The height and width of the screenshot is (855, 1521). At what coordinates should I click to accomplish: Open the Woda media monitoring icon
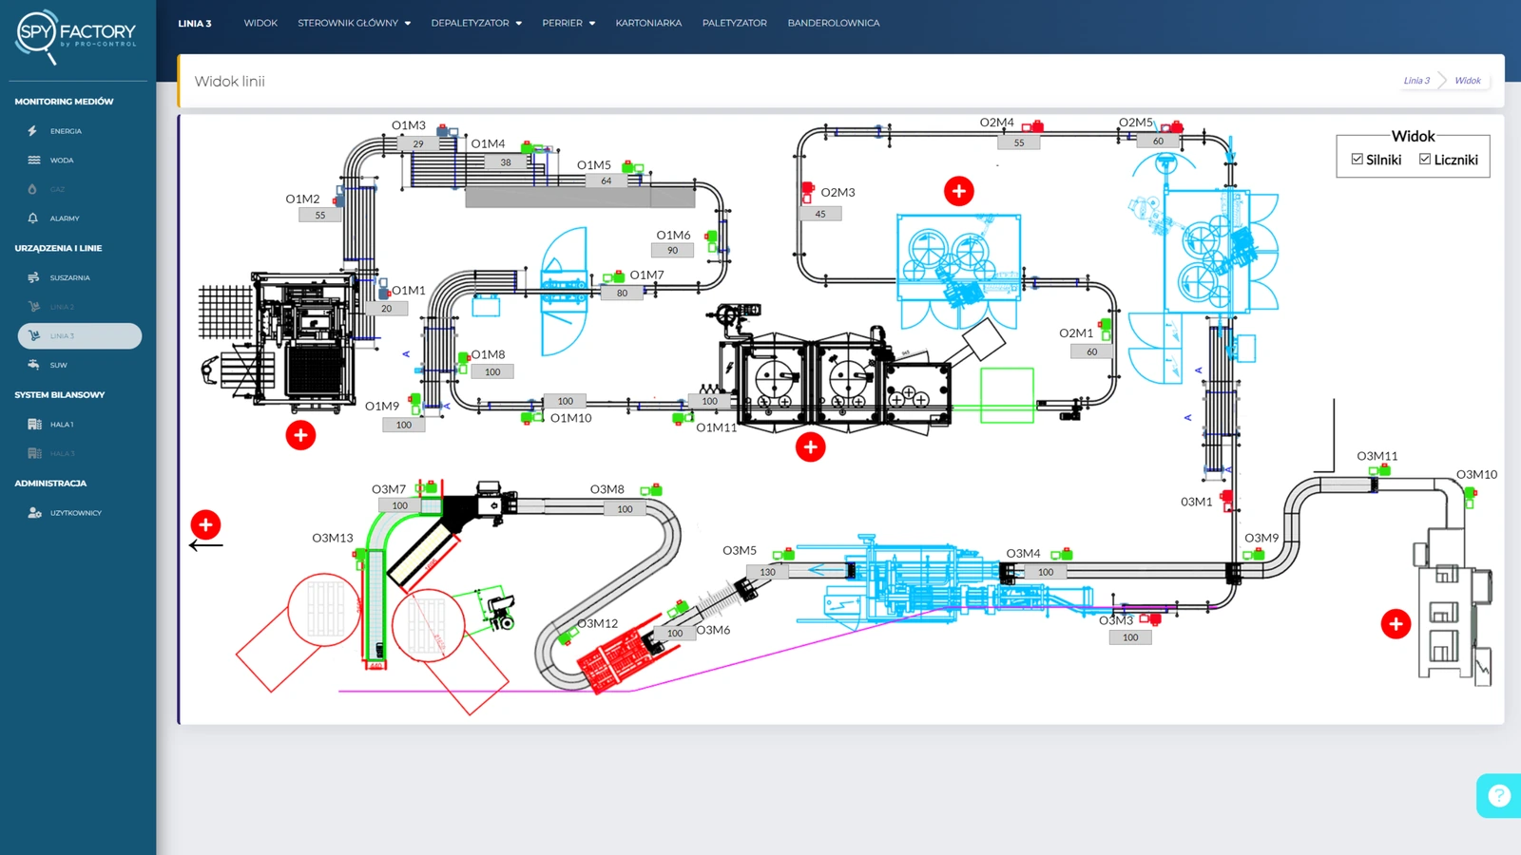(34, 161)
